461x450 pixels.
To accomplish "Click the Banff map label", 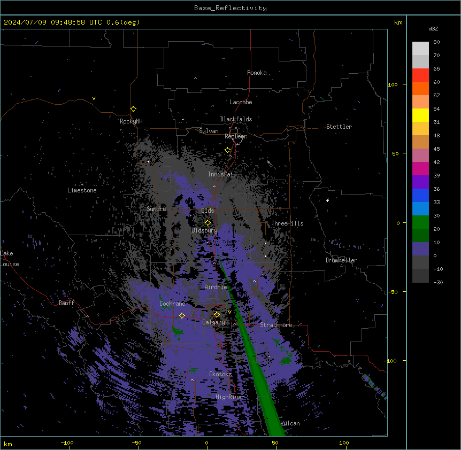I will [x=66, y=303].
